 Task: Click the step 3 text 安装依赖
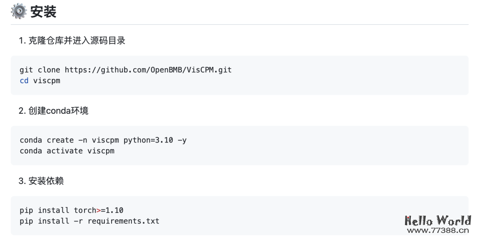tap(46, 181)
